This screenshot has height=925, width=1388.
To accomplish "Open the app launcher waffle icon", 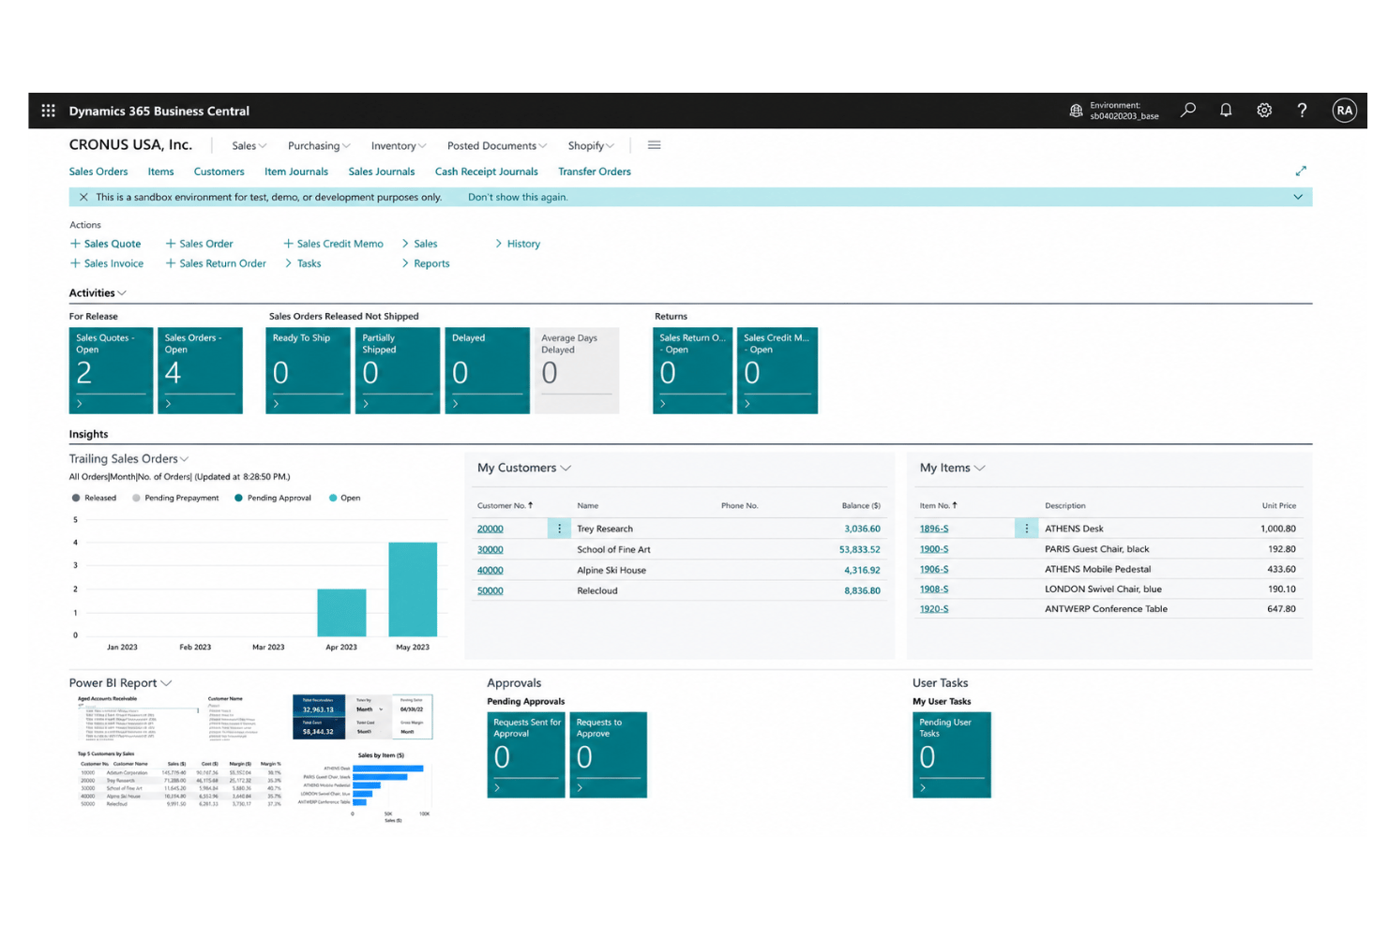I will coord(48,111).
